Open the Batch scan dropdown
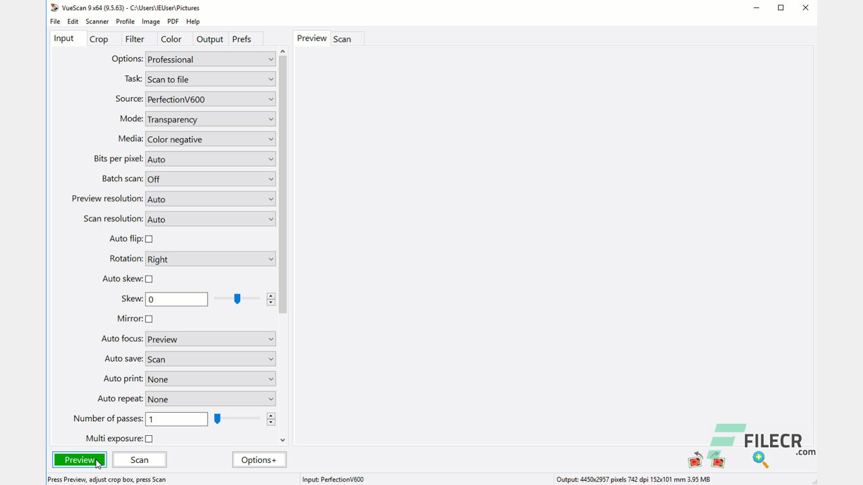This screenshot has width=863, height=485. point(210,179)
